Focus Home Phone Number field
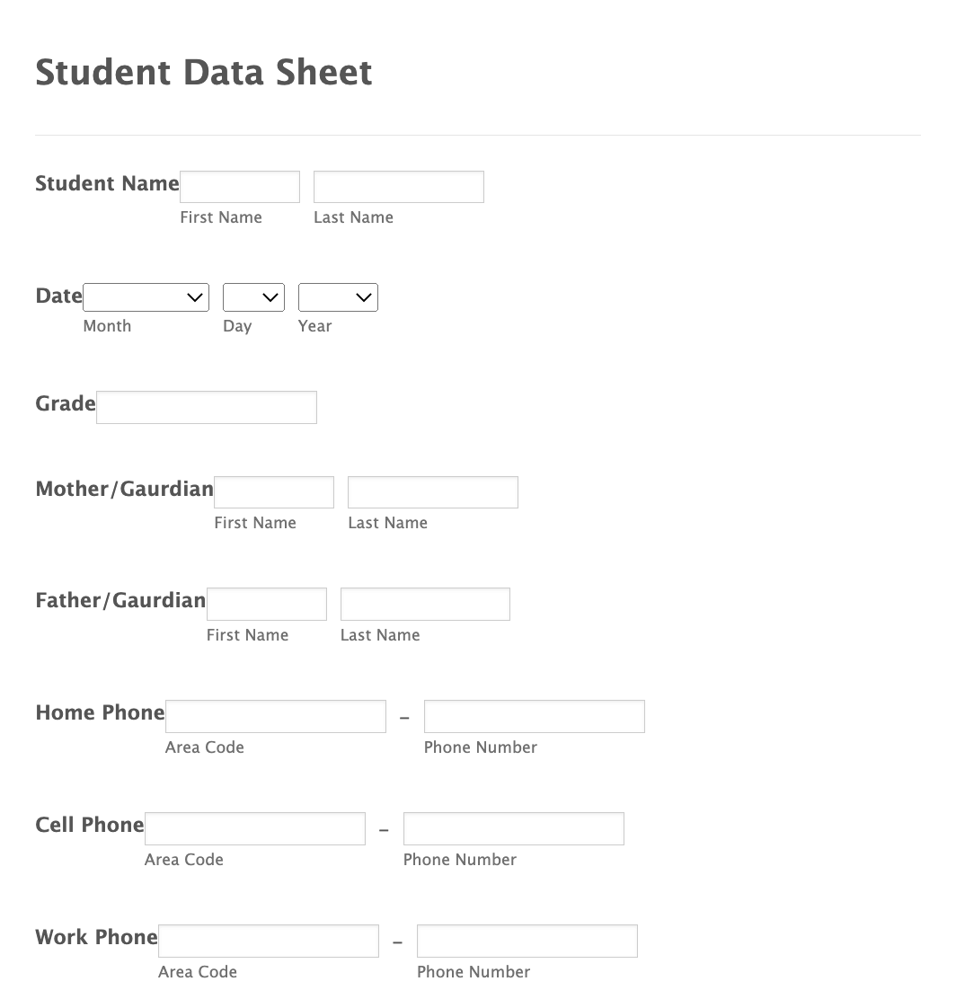 coord(534,716)
